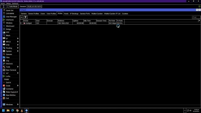Viewport: 201px width, 113px height.
Task: Expand the IP submenu
Action: (18, 39)
